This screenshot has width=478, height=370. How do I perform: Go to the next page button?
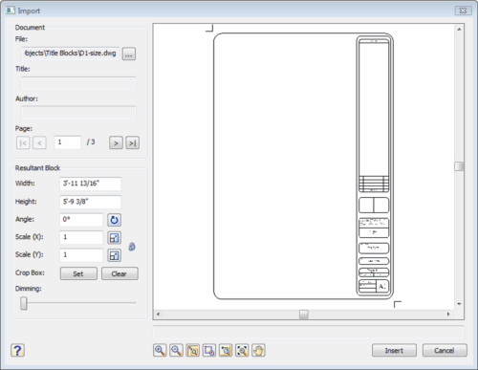[116, 142]
